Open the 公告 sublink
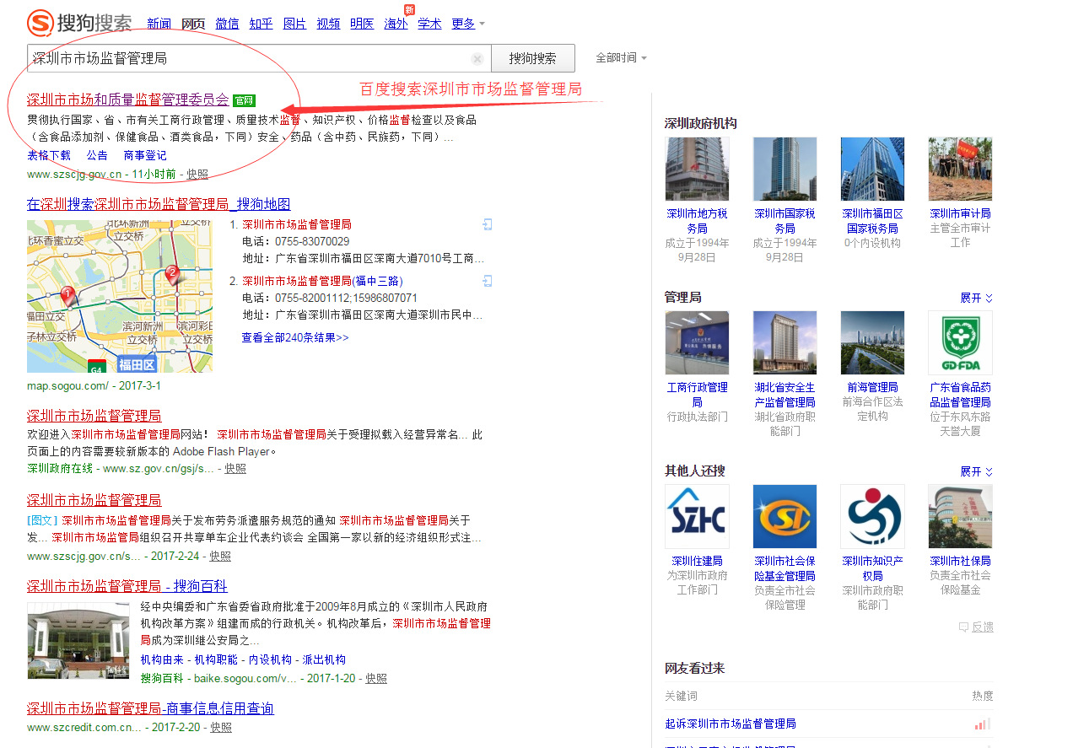Image resolution: width=1073 pixels, height=748 pixels. tap(97, 155)
